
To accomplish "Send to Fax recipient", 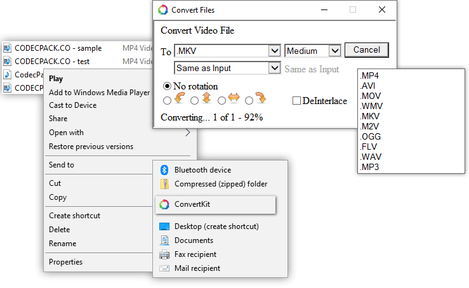I will pyautogui.click(x=195, y=254).
